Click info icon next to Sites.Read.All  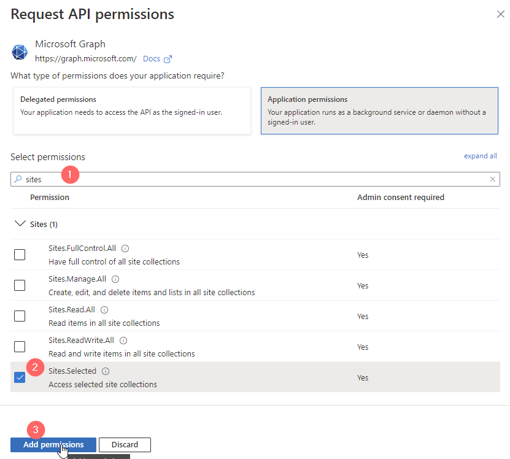click(104, 310)
